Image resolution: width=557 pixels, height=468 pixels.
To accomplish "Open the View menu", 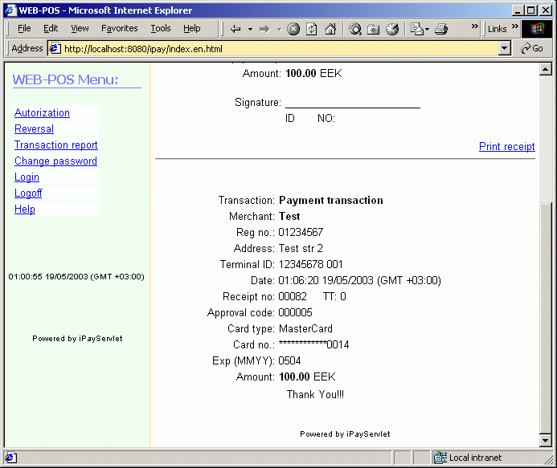I will coord(80,28).
